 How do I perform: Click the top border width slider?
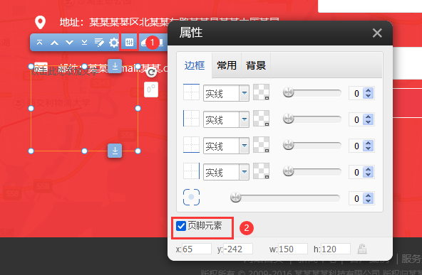[312, 93]
